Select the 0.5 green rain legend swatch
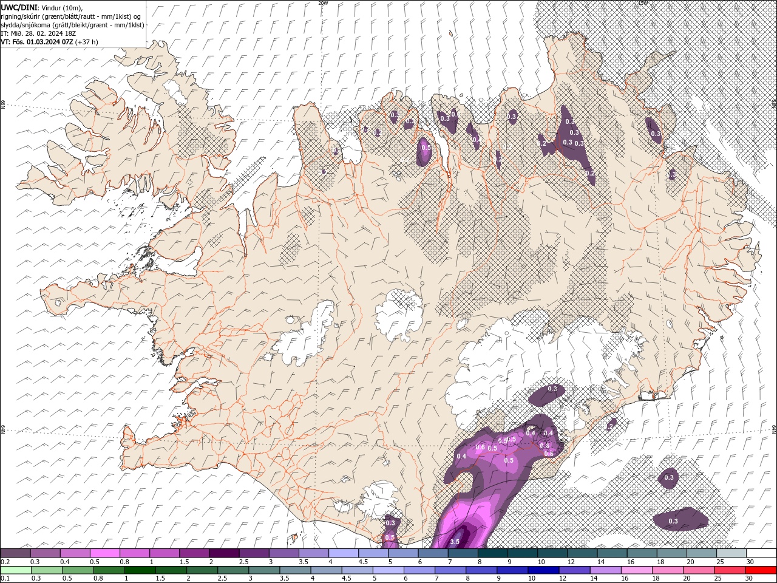This screenshot has width=777, height=583. (x=78, y=570)
